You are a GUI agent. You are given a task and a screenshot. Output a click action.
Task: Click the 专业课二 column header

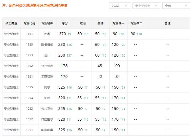(x=136, y=23)
